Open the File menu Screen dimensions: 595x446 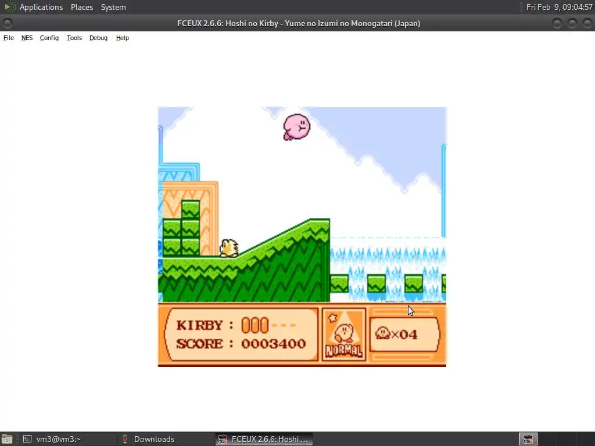tap(8, 38)
